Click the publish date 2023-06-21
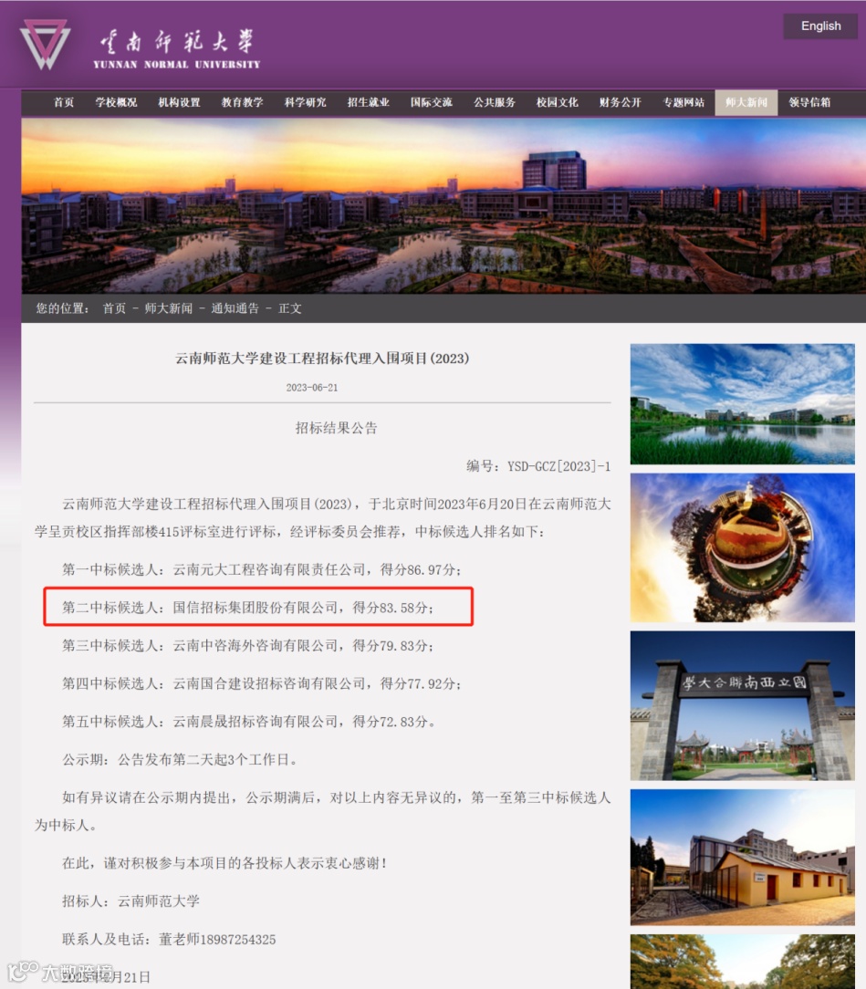The image size is (866, 989). (312, 387)
